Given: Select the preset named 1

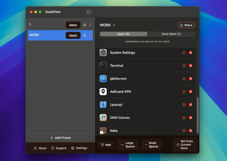Looking at the screenshot, I should pyautogui.click(x=30, y=25).
